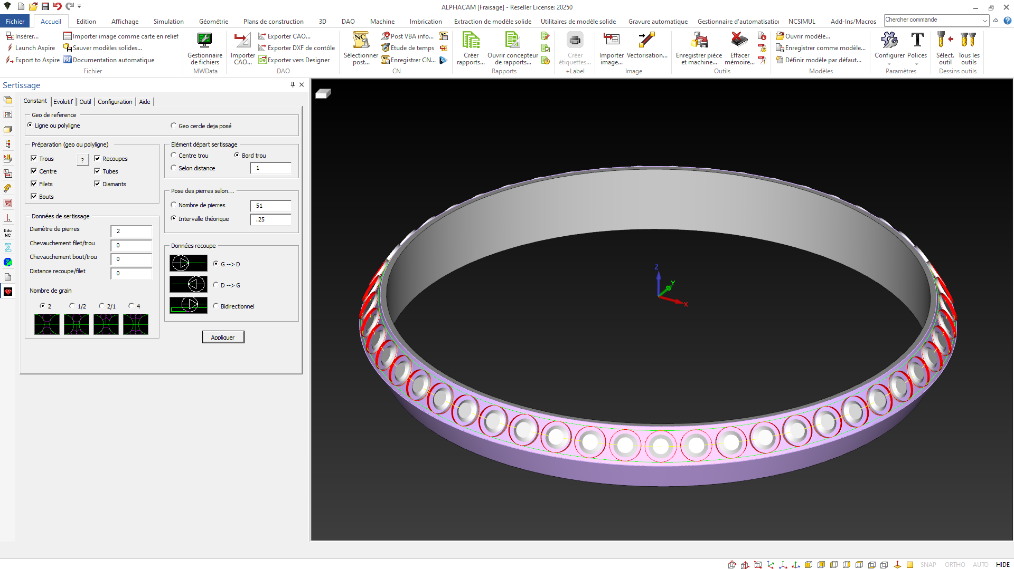The height and width of the screenshot is (569, 1014).
Task: Select Nombre de pierres radio option
Action: pos(174,205)
